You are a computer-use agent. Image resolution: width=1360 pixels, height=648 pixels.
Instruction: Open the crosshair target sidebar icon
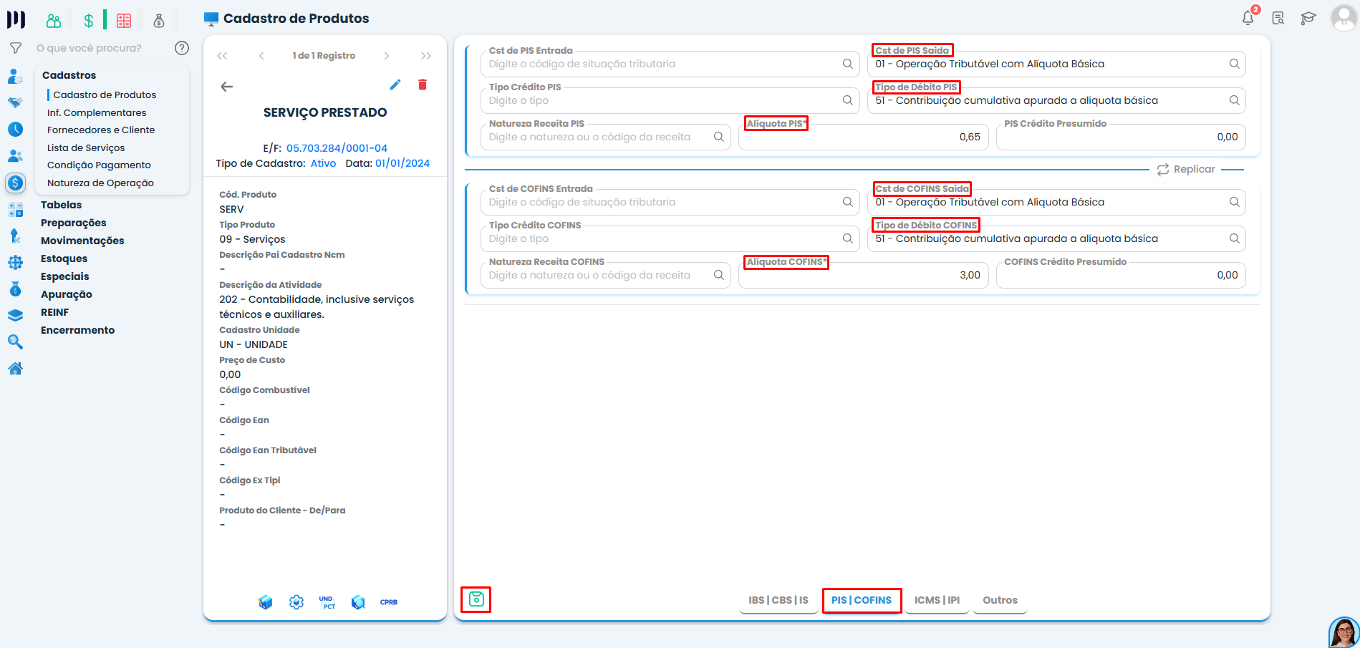tap(15, 263)
